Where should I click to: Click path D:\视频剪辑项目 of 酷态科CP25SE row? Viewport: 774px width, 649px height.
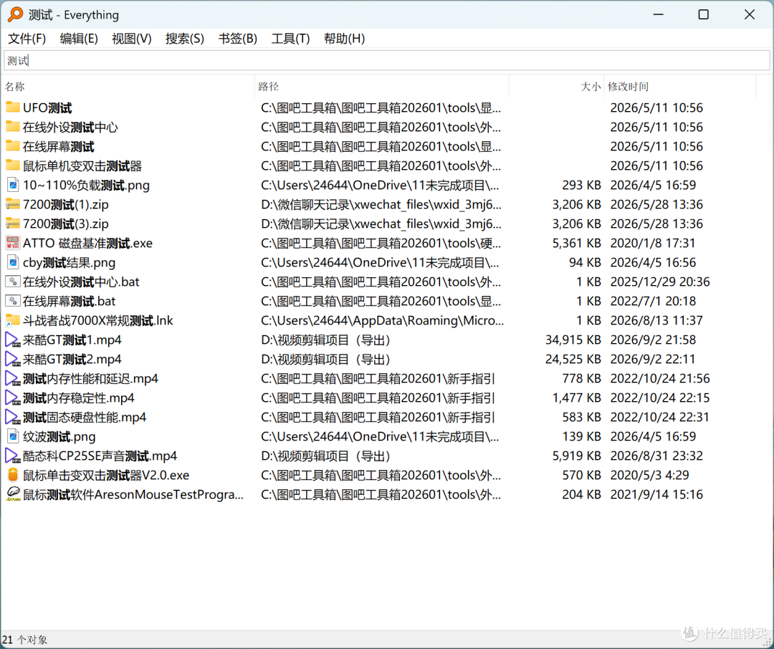(326, 456)
